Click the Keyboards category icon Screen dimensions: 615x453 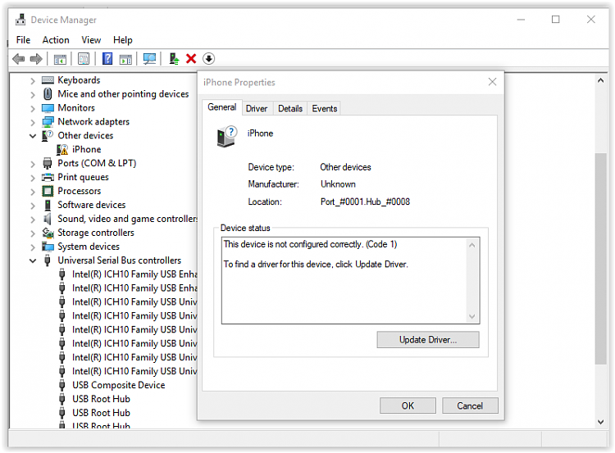point(48,80)
